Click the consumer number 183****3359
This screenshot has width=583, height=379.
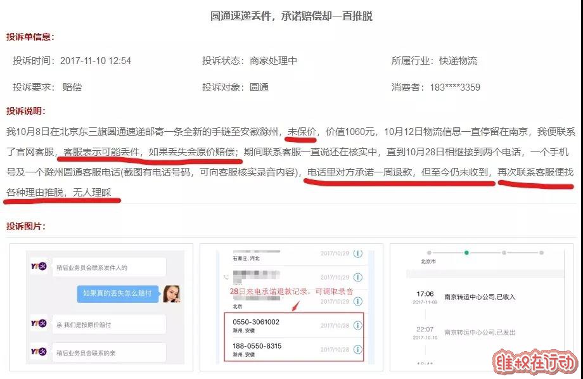455,87
